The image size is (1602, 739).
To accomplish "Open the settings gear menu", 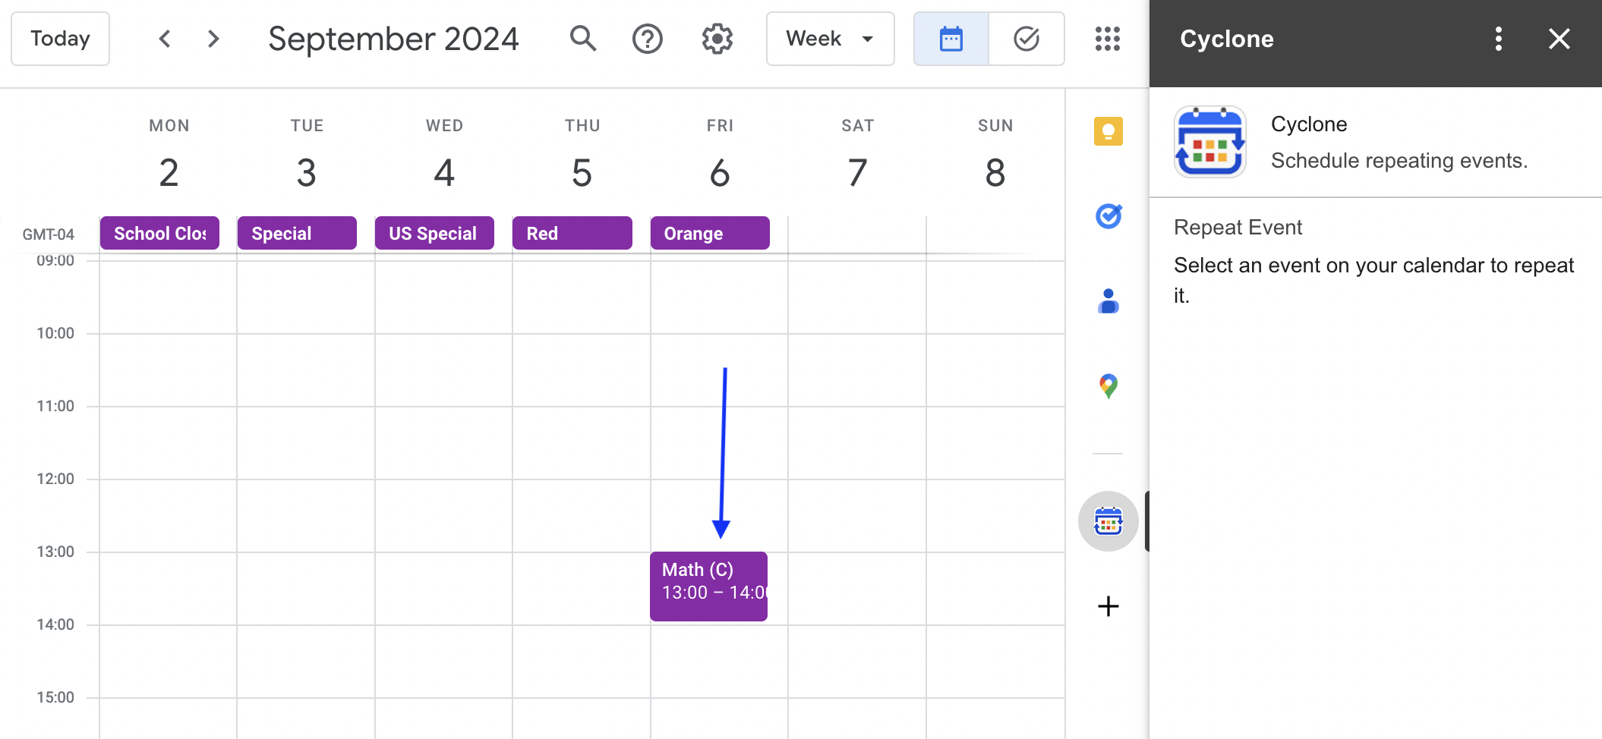I will tap(717, 39).
